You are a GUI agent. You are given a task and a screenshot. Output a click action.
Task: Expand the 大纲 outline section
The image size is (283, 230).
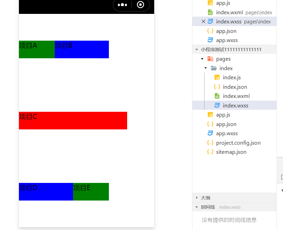pyautogui.click(x=197, y=197)
